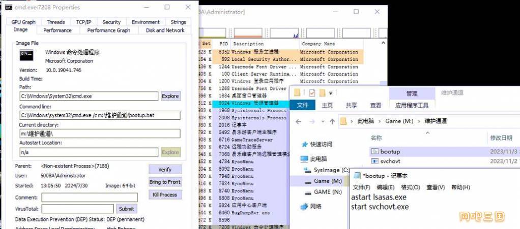Click the Quick Access star icon
Viewport: 520px width, 229px height.
[x=304, y=144]
